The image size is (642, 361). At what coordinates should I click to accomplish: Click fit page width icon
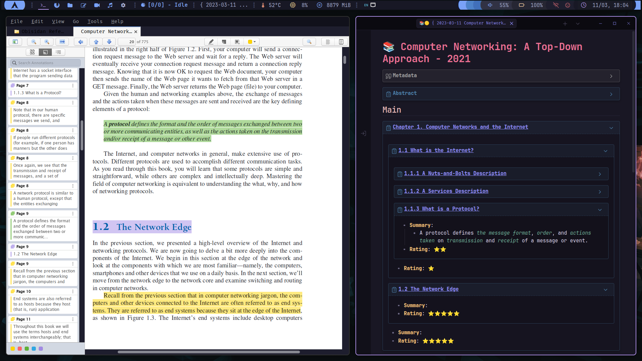(x=62, y=42)
